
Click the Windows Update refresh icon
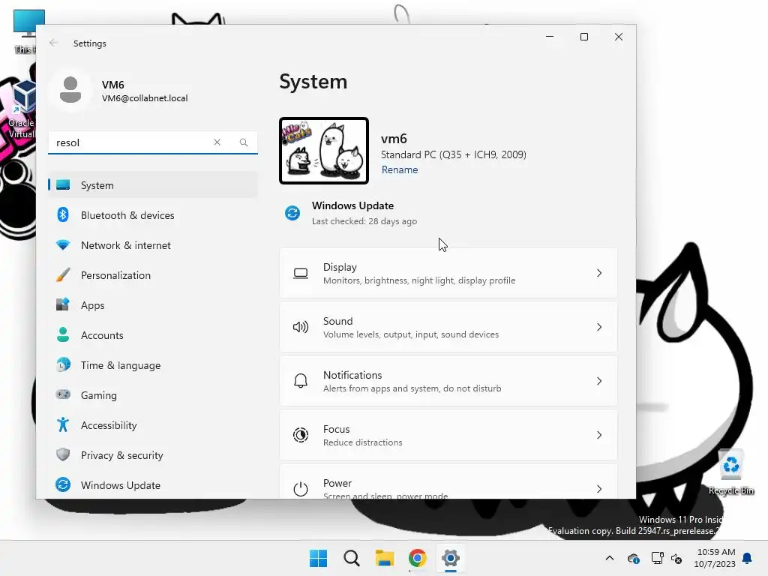point(292,213)
